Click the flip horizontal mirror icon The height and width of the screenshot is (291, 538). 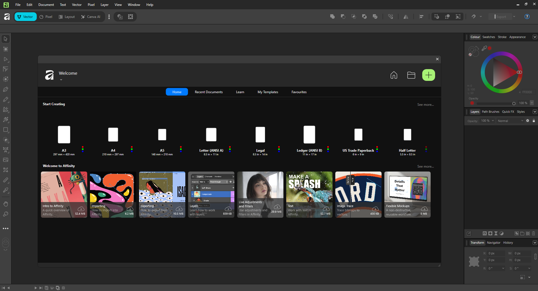point(406,17)
